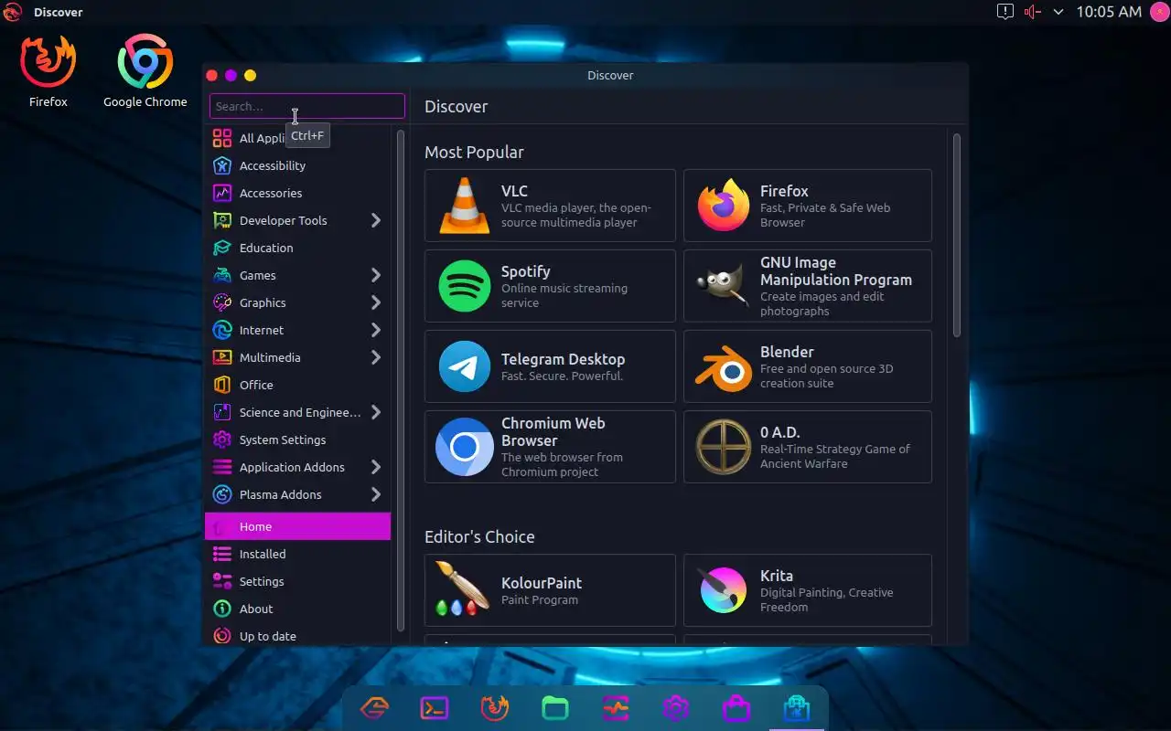Click the Education graduation cap icon
This screenshot has height=731, width=1171.
(222, 248)
